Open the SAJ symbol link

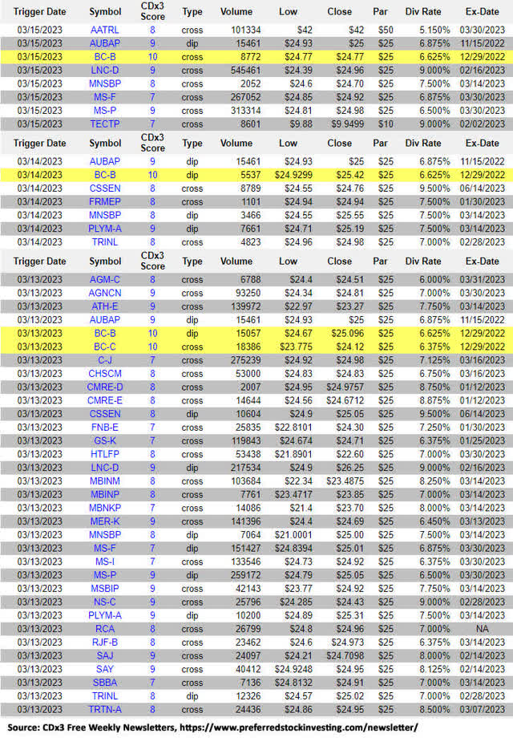coord(104,656)
